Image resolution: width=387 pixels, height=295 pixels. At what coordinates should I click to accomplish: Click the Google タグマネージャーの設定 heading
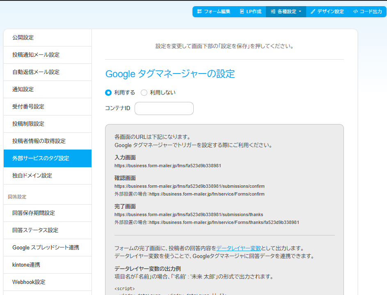pyautogui.click(x=170, y=74)
